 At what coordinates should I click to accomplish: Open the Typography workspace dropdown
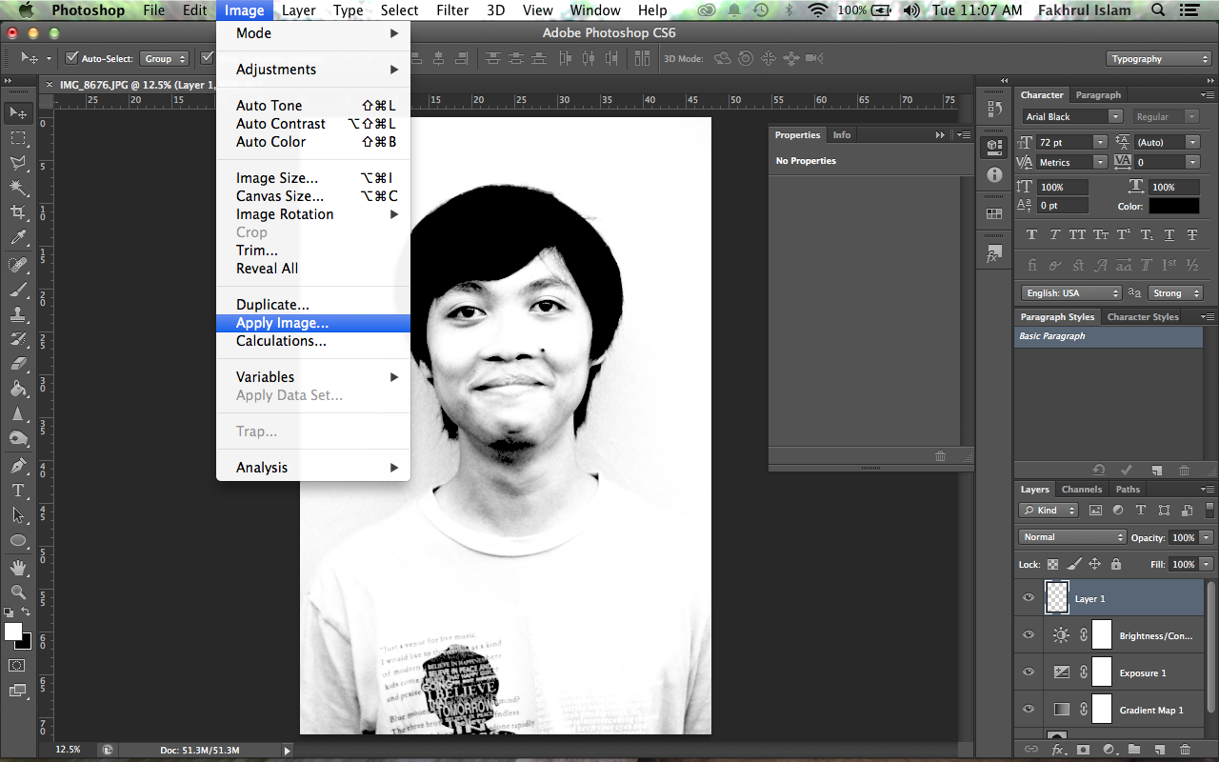[1159, 59]
